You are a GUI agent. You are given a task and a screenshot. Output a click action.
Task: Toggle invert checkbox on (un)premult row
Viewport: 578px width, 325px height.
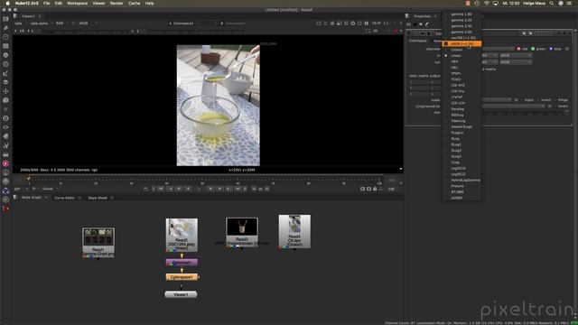click(556, 107)
